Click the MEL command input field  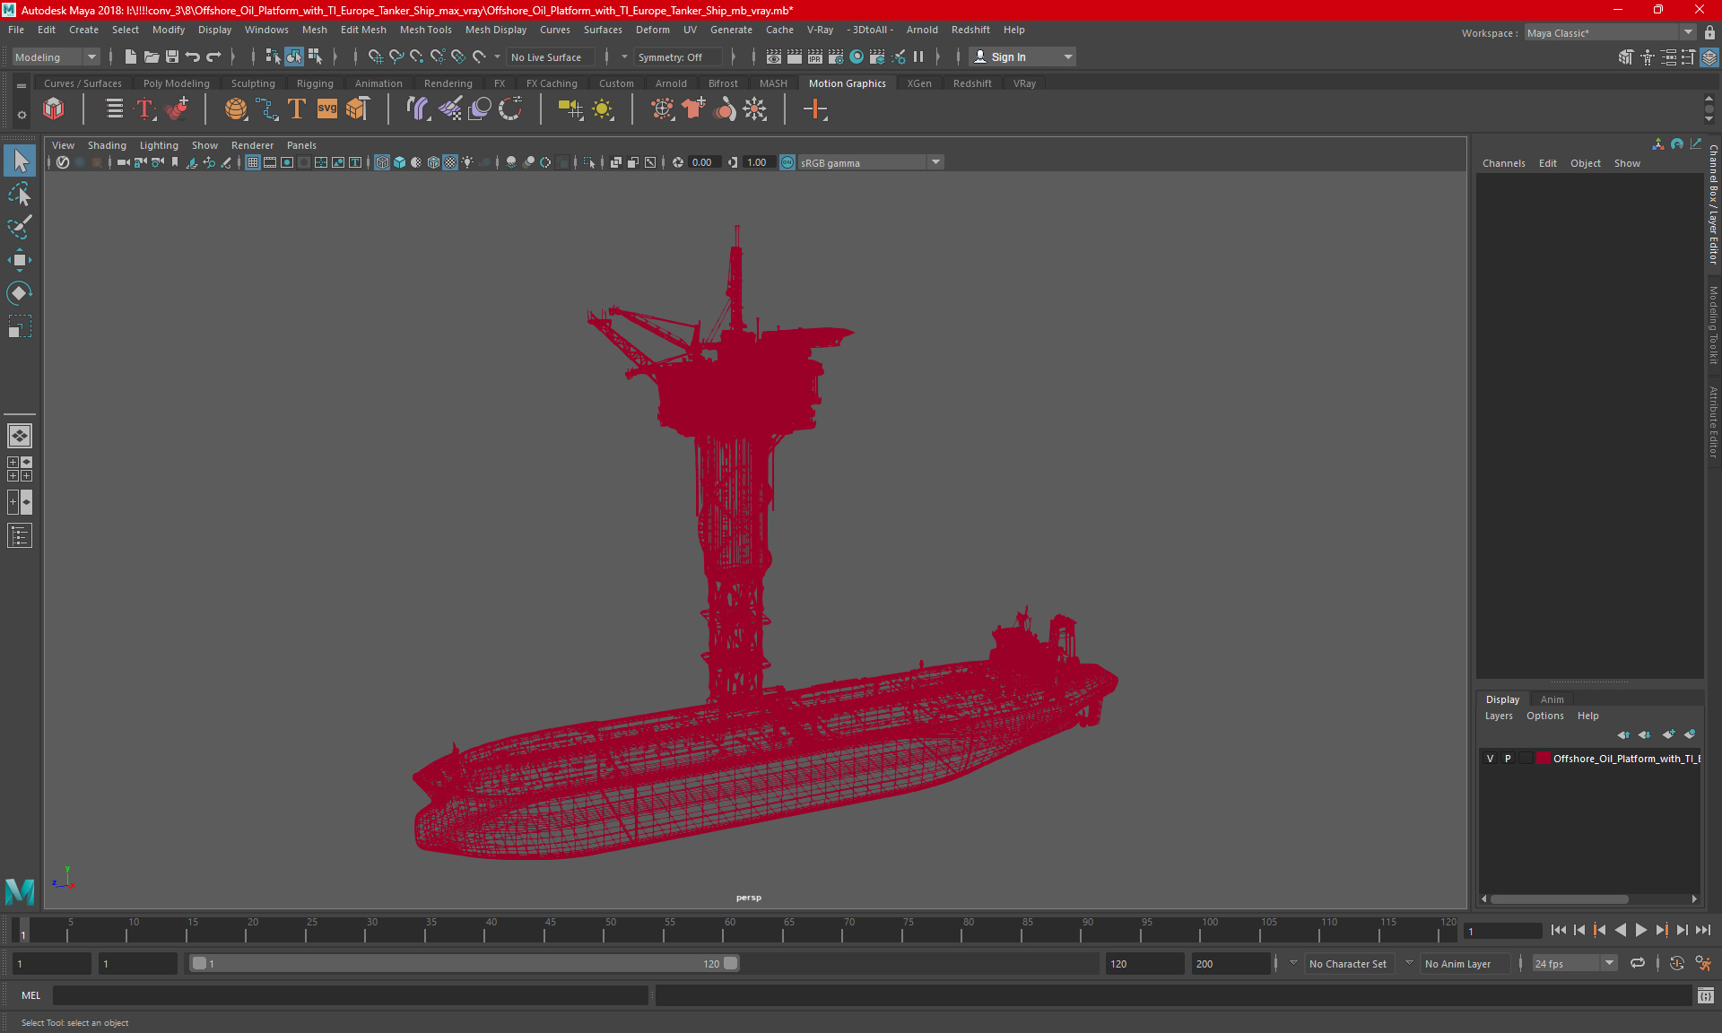[x=350, y=995]
